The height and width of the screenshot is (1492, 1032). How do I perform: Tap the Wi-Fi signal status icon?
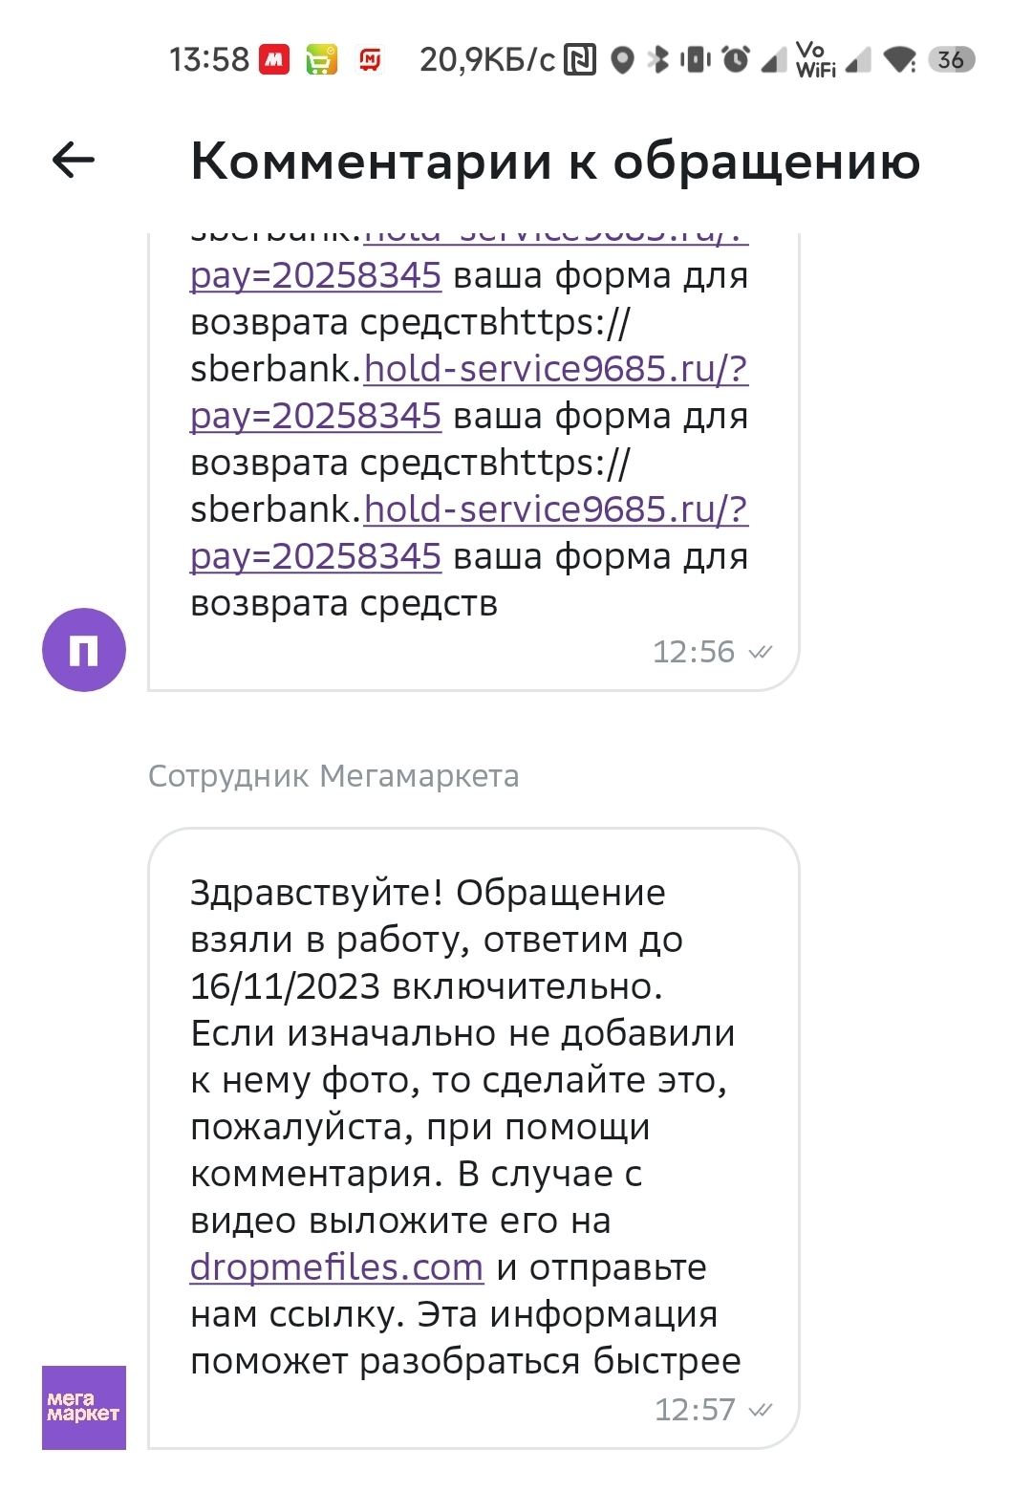click(899, 60)
